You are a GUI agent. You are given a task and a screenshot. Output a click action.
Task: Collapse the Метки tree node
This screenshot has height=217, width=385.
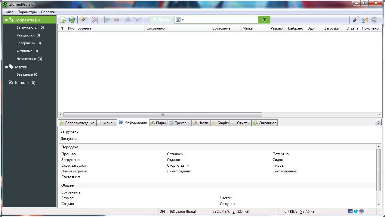[6, 67]
